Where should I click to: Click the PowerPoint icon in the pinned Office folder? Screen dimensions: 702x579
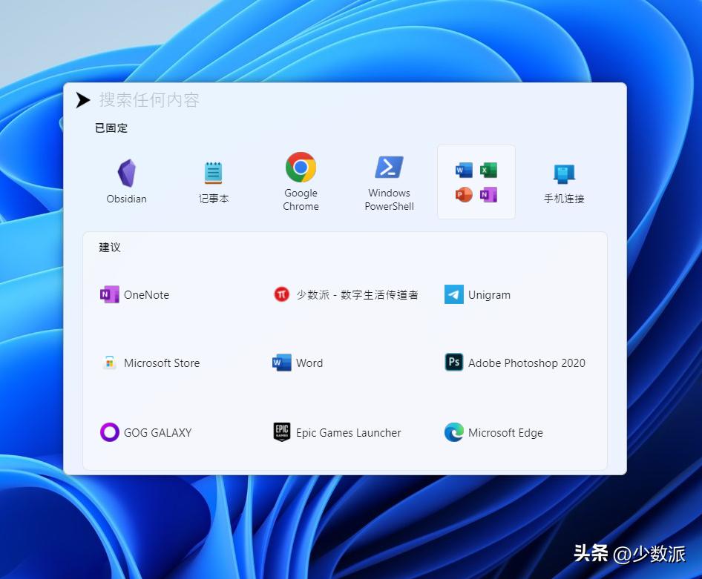pyautogui.click(x=464, y=195)
